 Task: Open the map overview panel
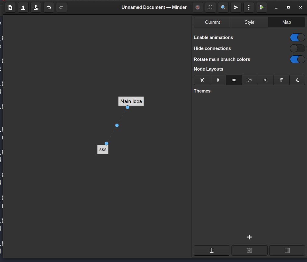pos(249,250)
